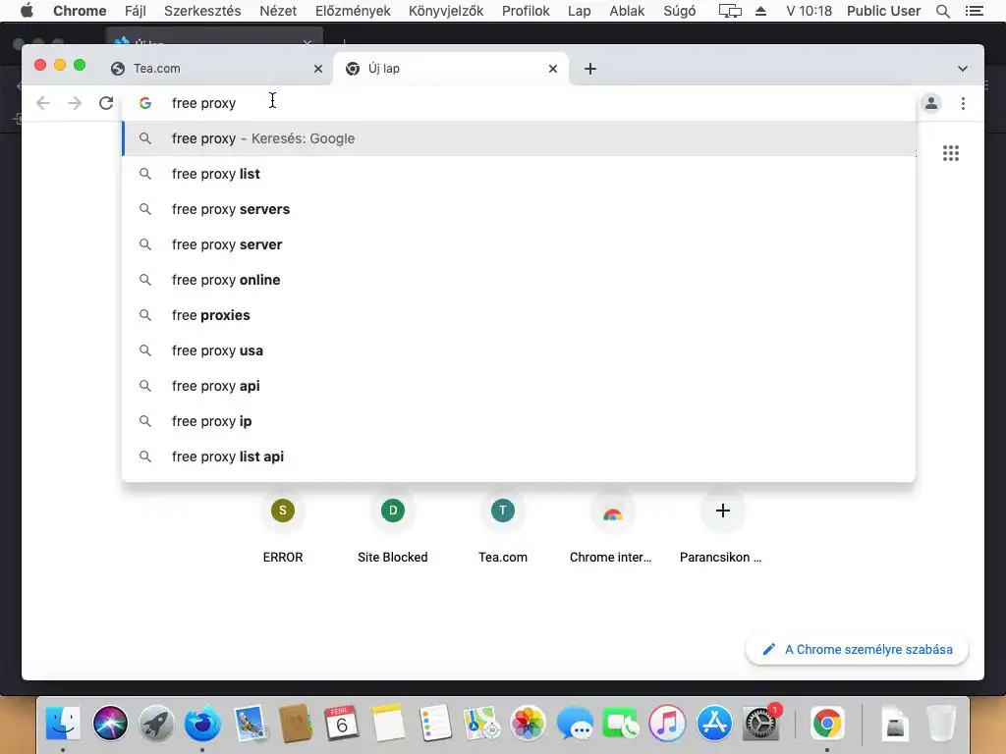Open the ERROR shortcut tile
This screenshot has width=1006, height=754.
click(x=283, y=526)
